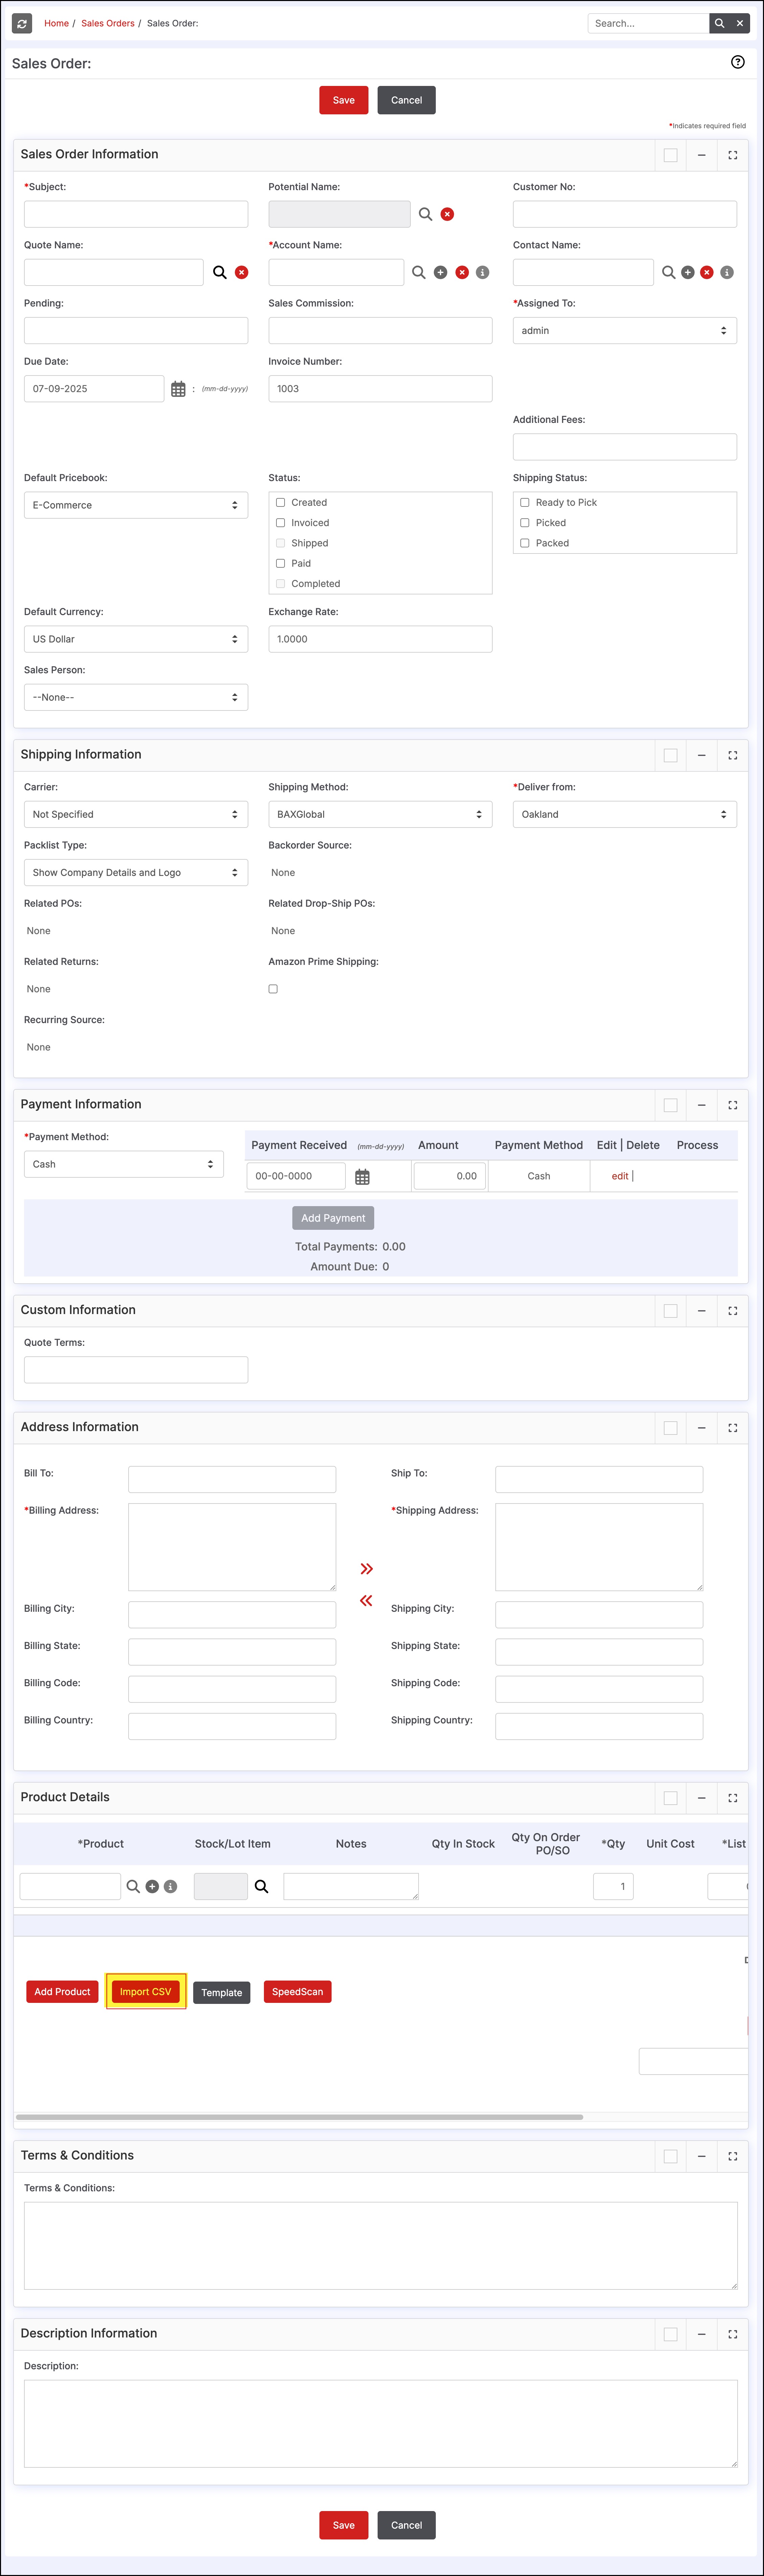
Task: Add new contact with plus icon
Action: coord(688,272)
